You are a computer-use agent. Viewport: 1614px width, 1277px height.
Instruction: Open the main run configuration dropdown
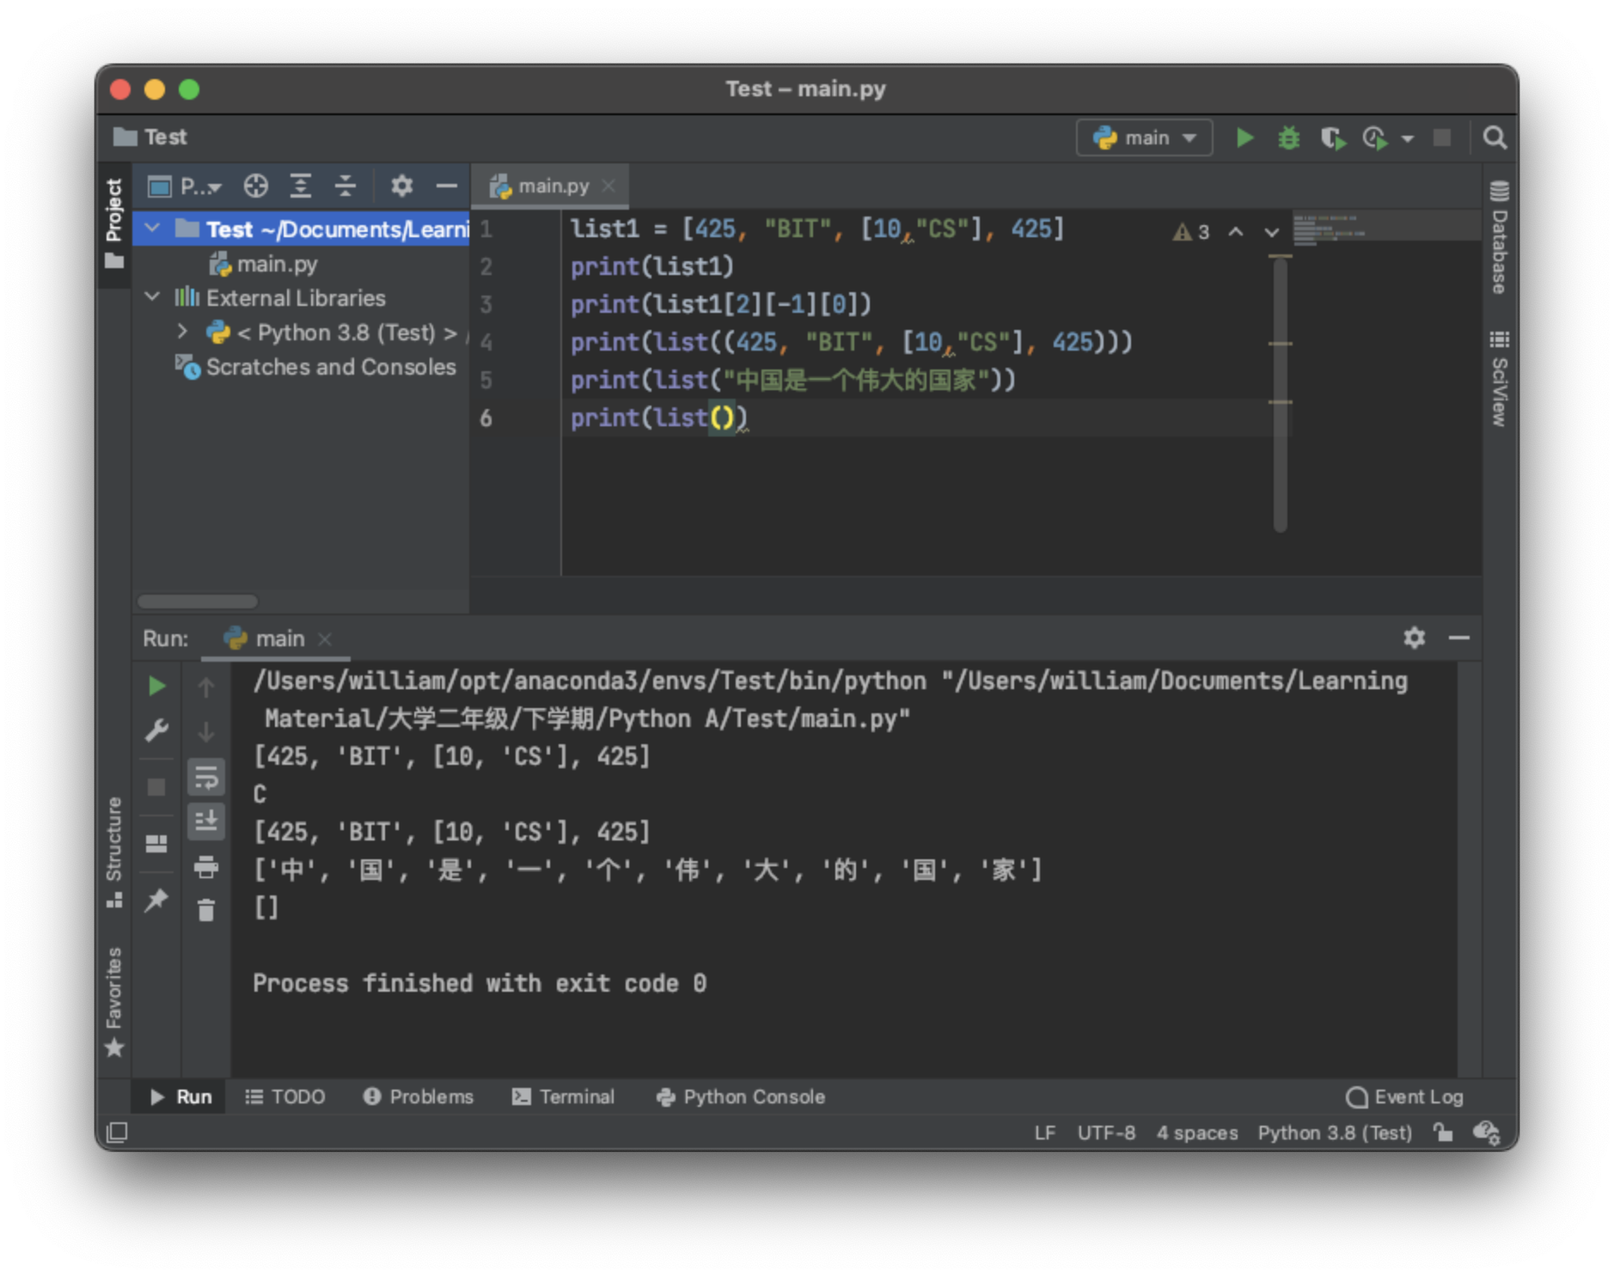pyautogui.click(x=1144, y=137)
